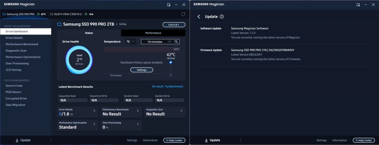
Task: Switch to the Performance tab
Action: pyautogui.click(x=153, y=33)
